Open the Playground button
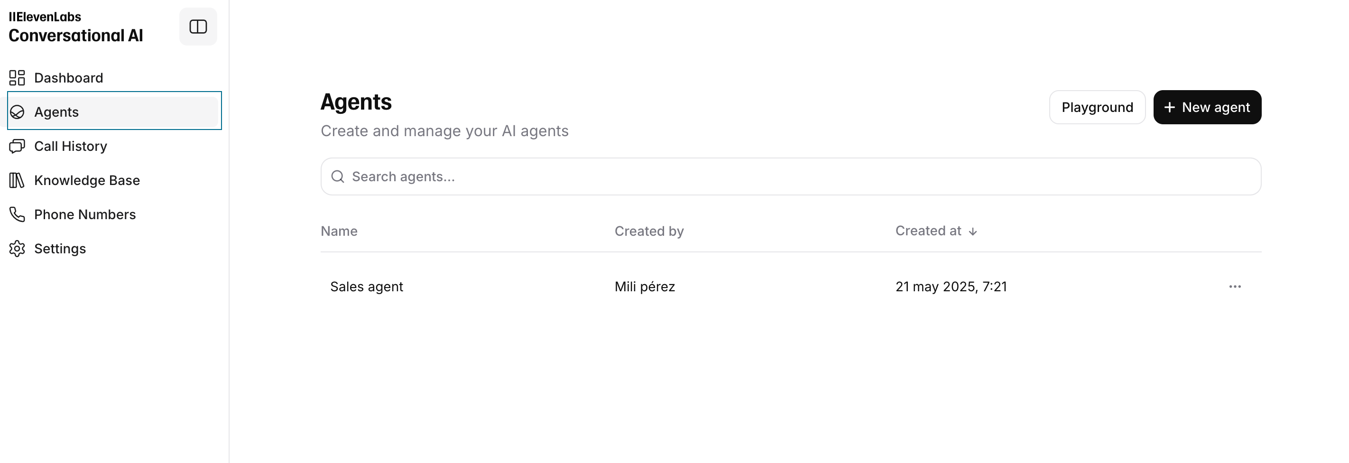1349x463 pixels. coord(1097,107)
